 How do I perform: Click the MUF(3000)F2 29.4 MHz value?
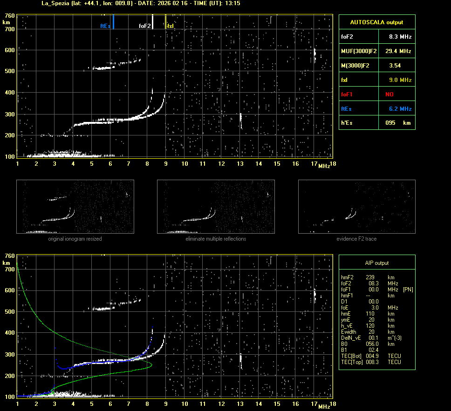(398, 51)
